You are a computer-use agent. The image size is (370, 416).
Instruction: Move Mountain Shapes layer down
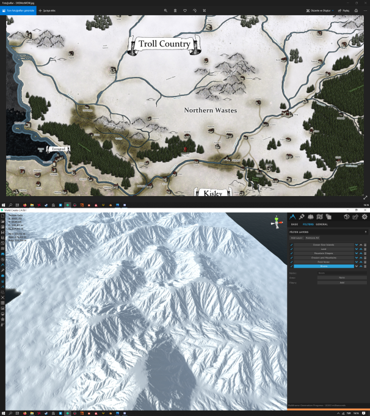357,254
